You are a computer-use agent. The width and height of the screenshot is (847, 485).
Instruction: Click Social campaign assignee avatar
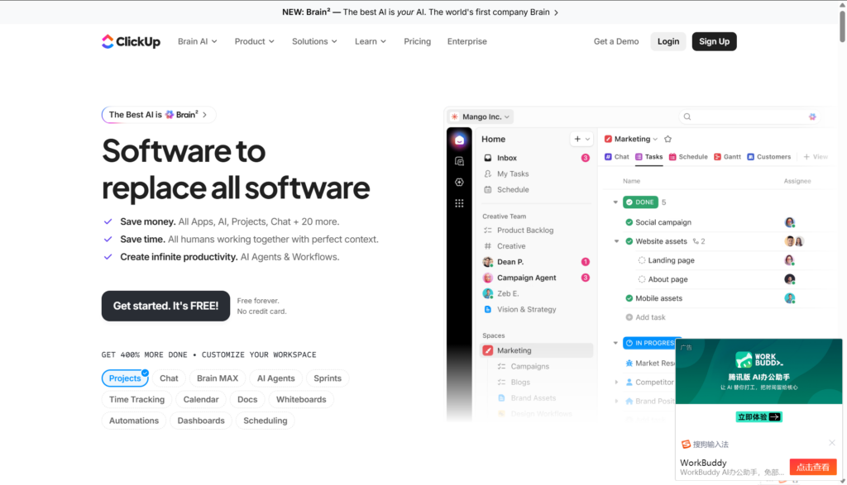[x=790, y=222]
